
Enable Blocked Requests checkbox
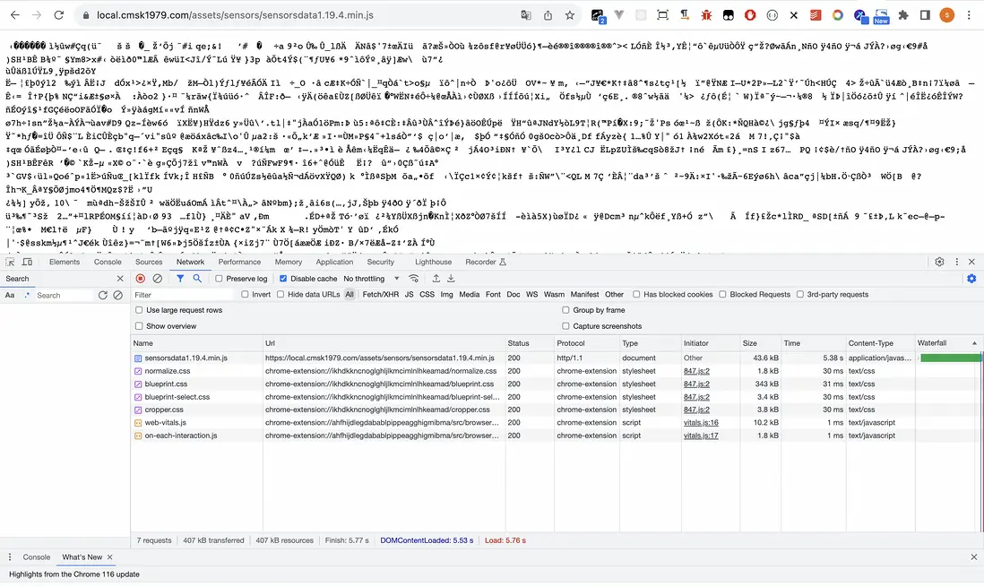[x=722, y=294]
